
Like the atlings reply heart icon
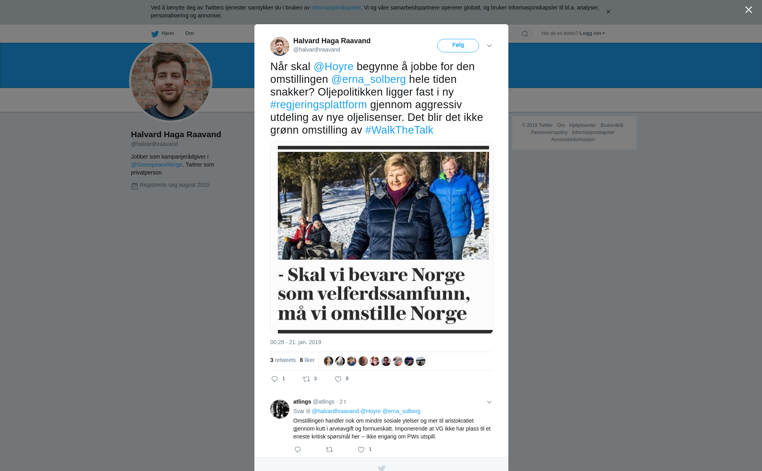pos(361,450)
